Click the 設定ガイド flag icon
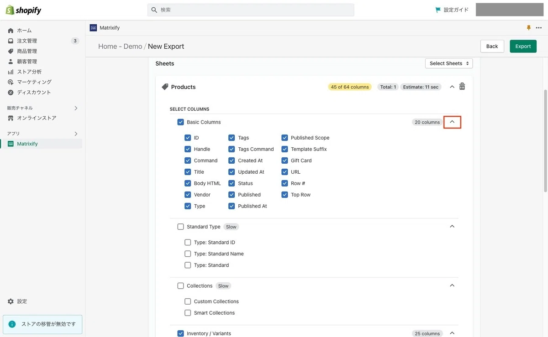Screen dimensions: 548x337 (438, 10)
